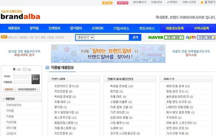Click the HOT badge beside quick keywords
Image resolution: width=216 pixels, height=136 pixels.
(4, 37)
